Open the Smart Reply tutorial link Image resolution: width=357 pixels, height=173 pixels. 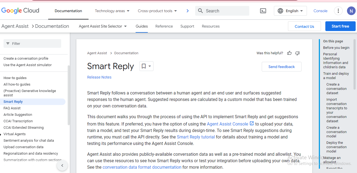[x=196, y=137]
